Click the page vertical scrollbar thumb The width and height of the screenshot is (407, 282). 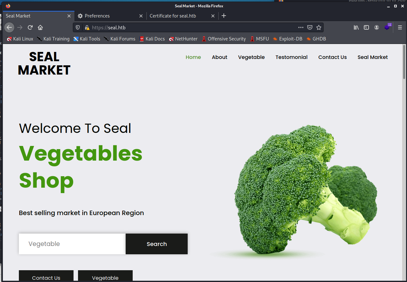click(x=404, y=62)
